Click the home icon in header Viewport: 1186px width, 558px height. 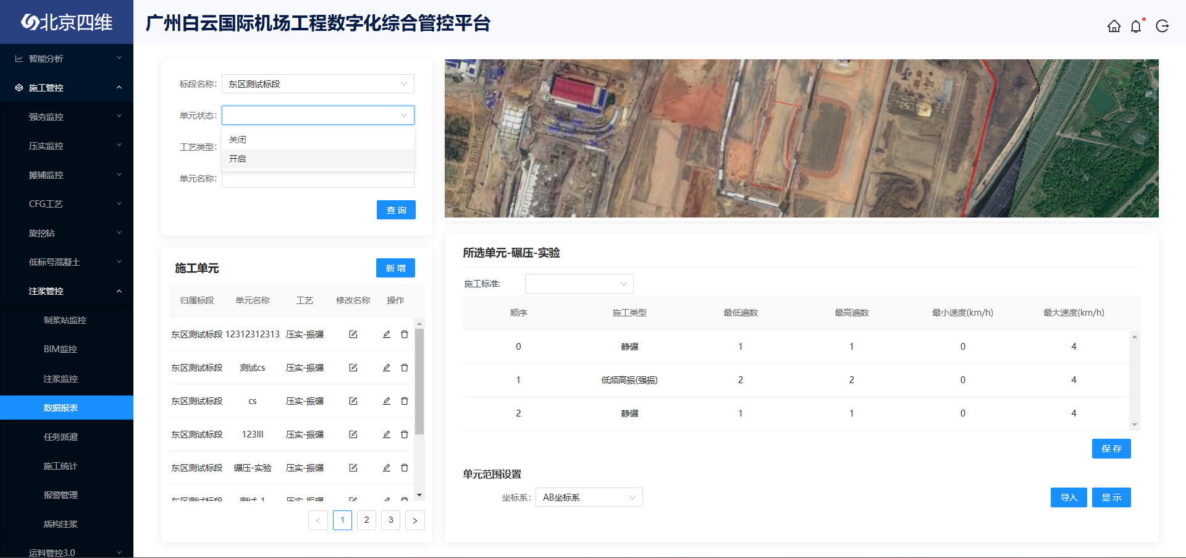point(1114,26)
